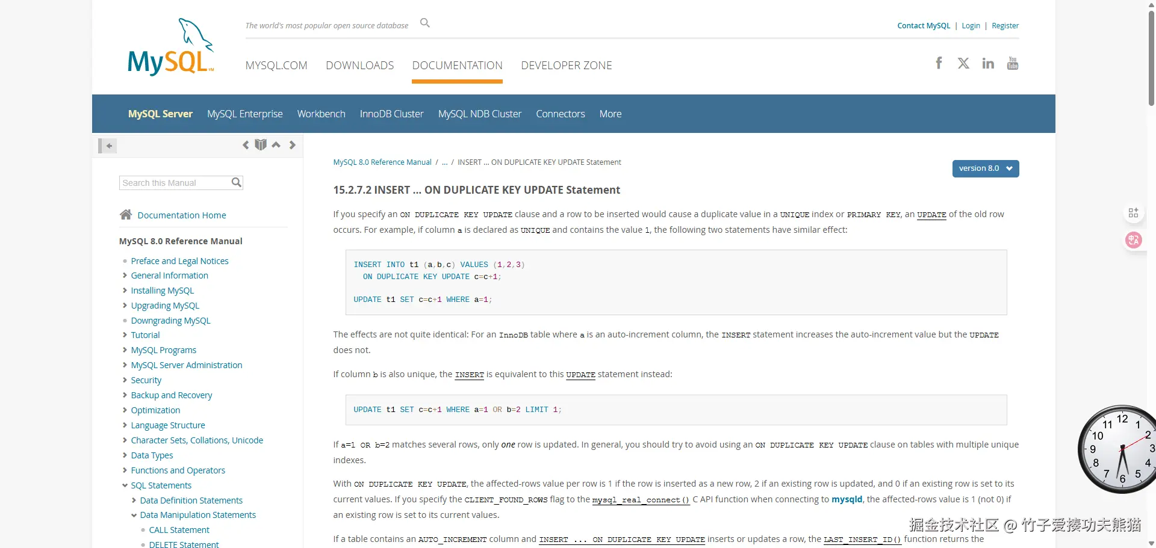Open the CALL Statement page
1156x548 pixels.
[x=179, y=530]
